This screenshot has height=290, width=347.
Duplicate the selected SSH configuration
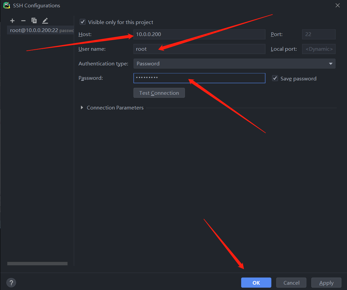click(x=34, y=21)
